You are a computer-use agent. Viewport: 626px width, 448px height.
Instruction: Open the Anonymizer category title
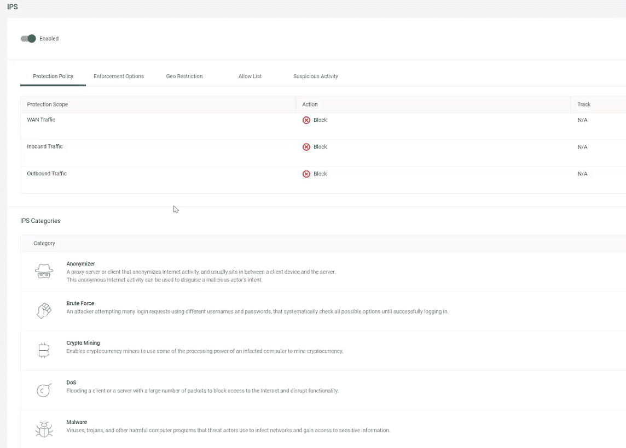pyautogui.click(x=80, y=264)
